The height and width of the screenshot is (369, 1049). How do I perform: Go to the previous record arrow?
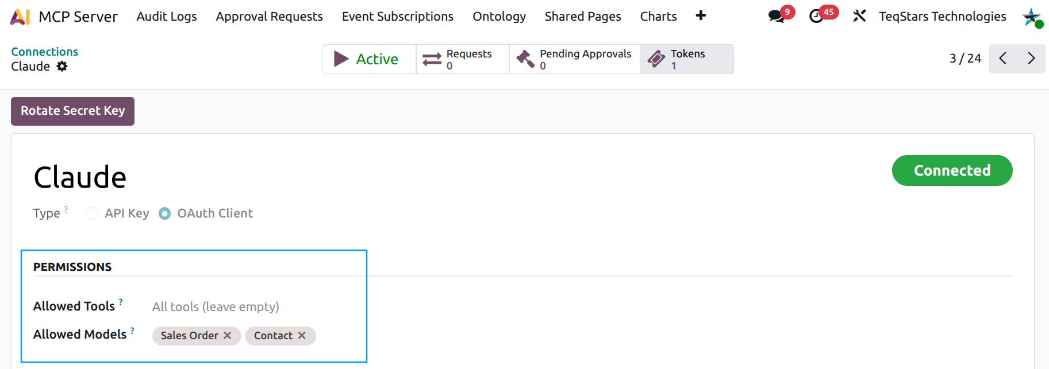(1002, 59)
